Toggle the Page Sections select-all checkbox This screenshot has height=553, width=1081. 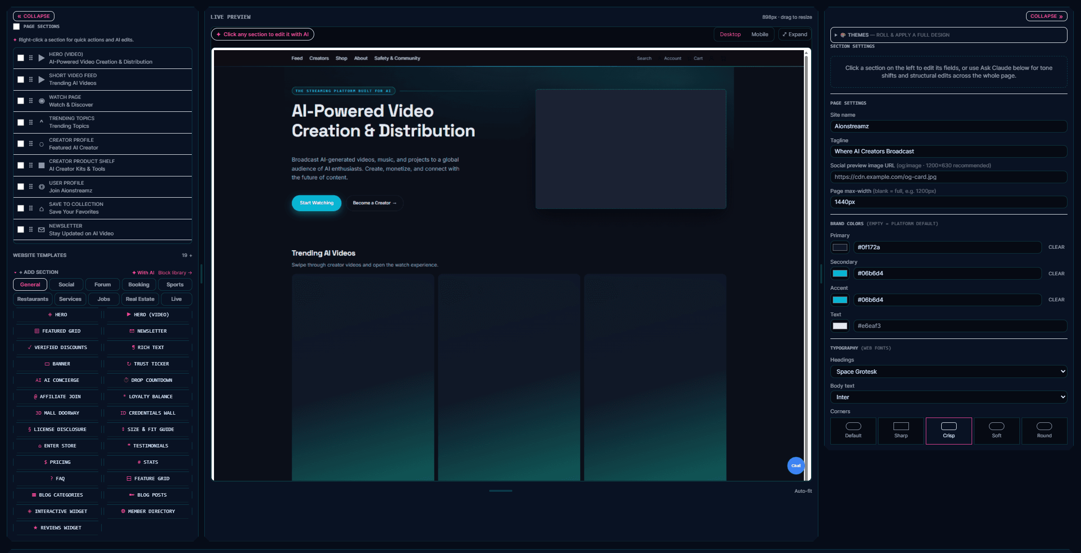tap(16, 27)
